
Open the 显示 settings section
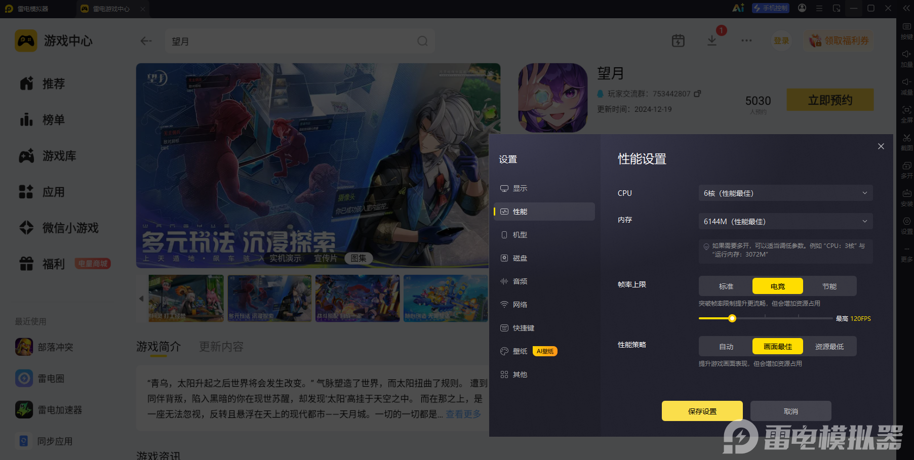(x=544, y=188)
